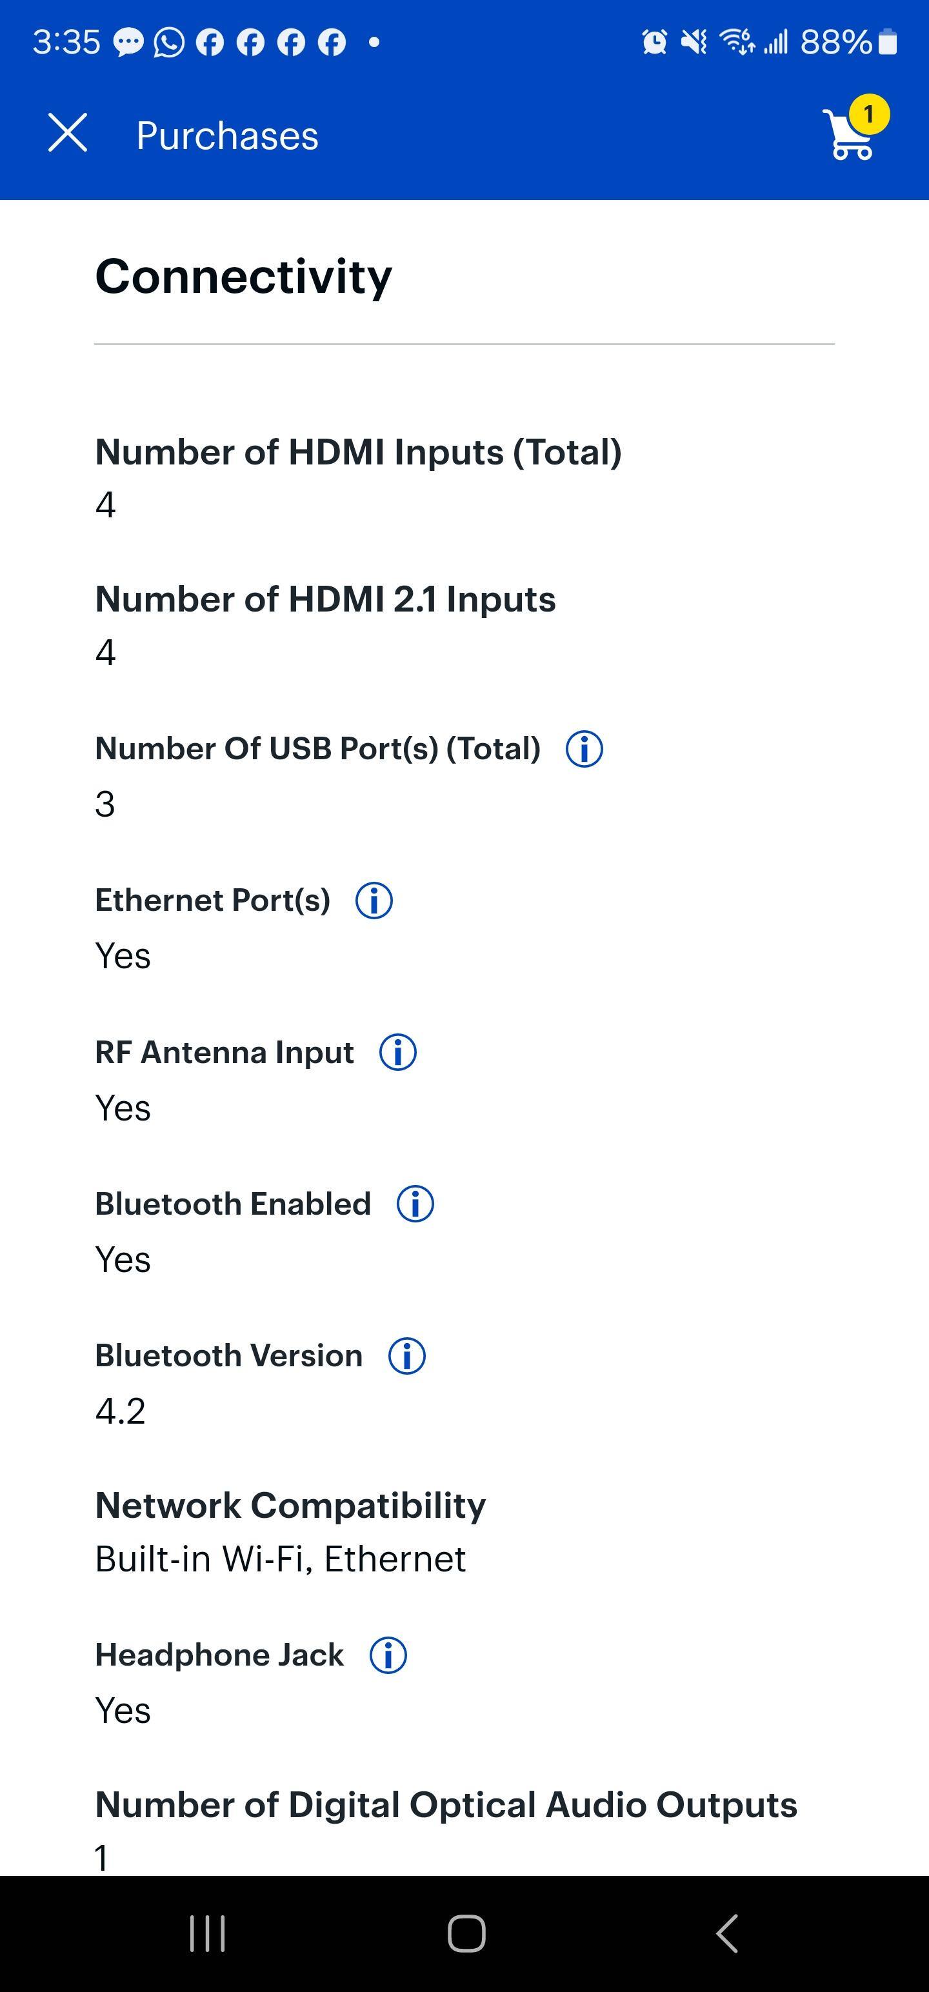Screen dimensions: 929x1992
Task: Open the recent apps switcher
Action: (x=207, y=1933)
